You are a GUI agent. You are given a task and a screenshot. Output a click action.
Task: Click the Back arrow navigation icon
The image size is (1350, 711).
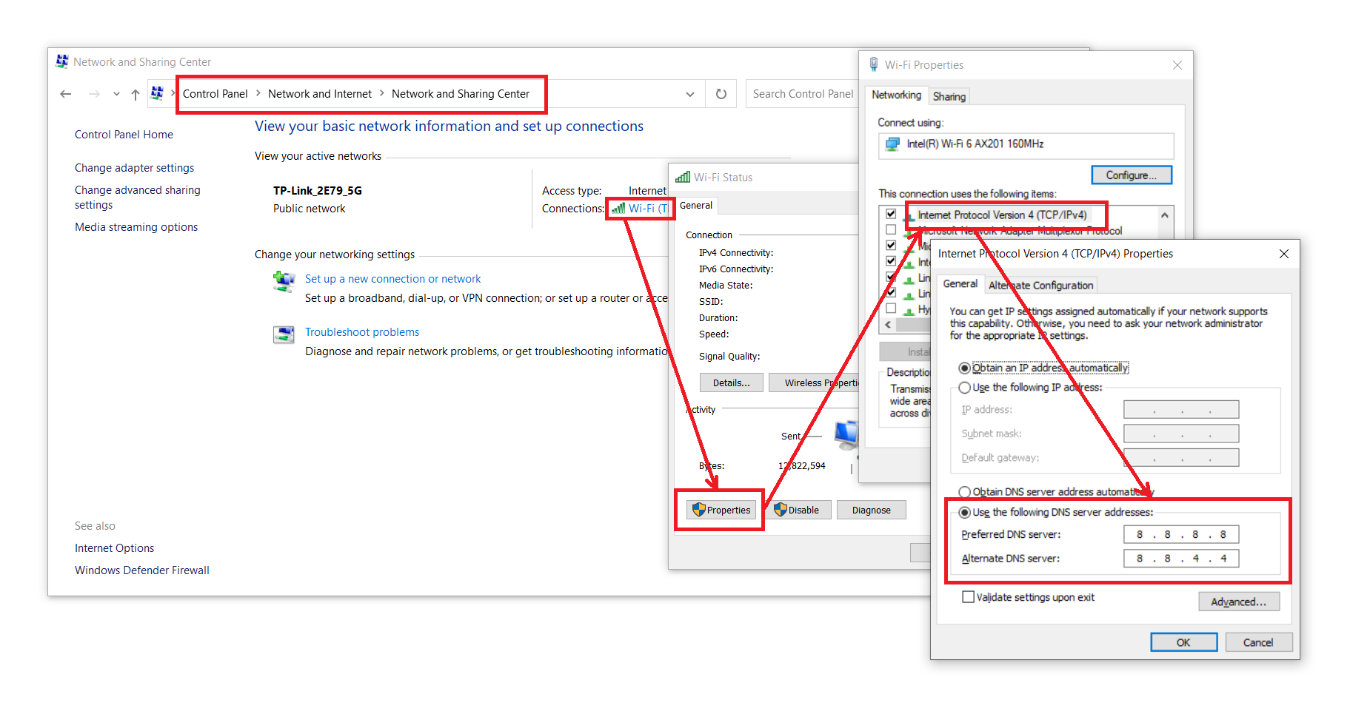click(x=66, y=94)
